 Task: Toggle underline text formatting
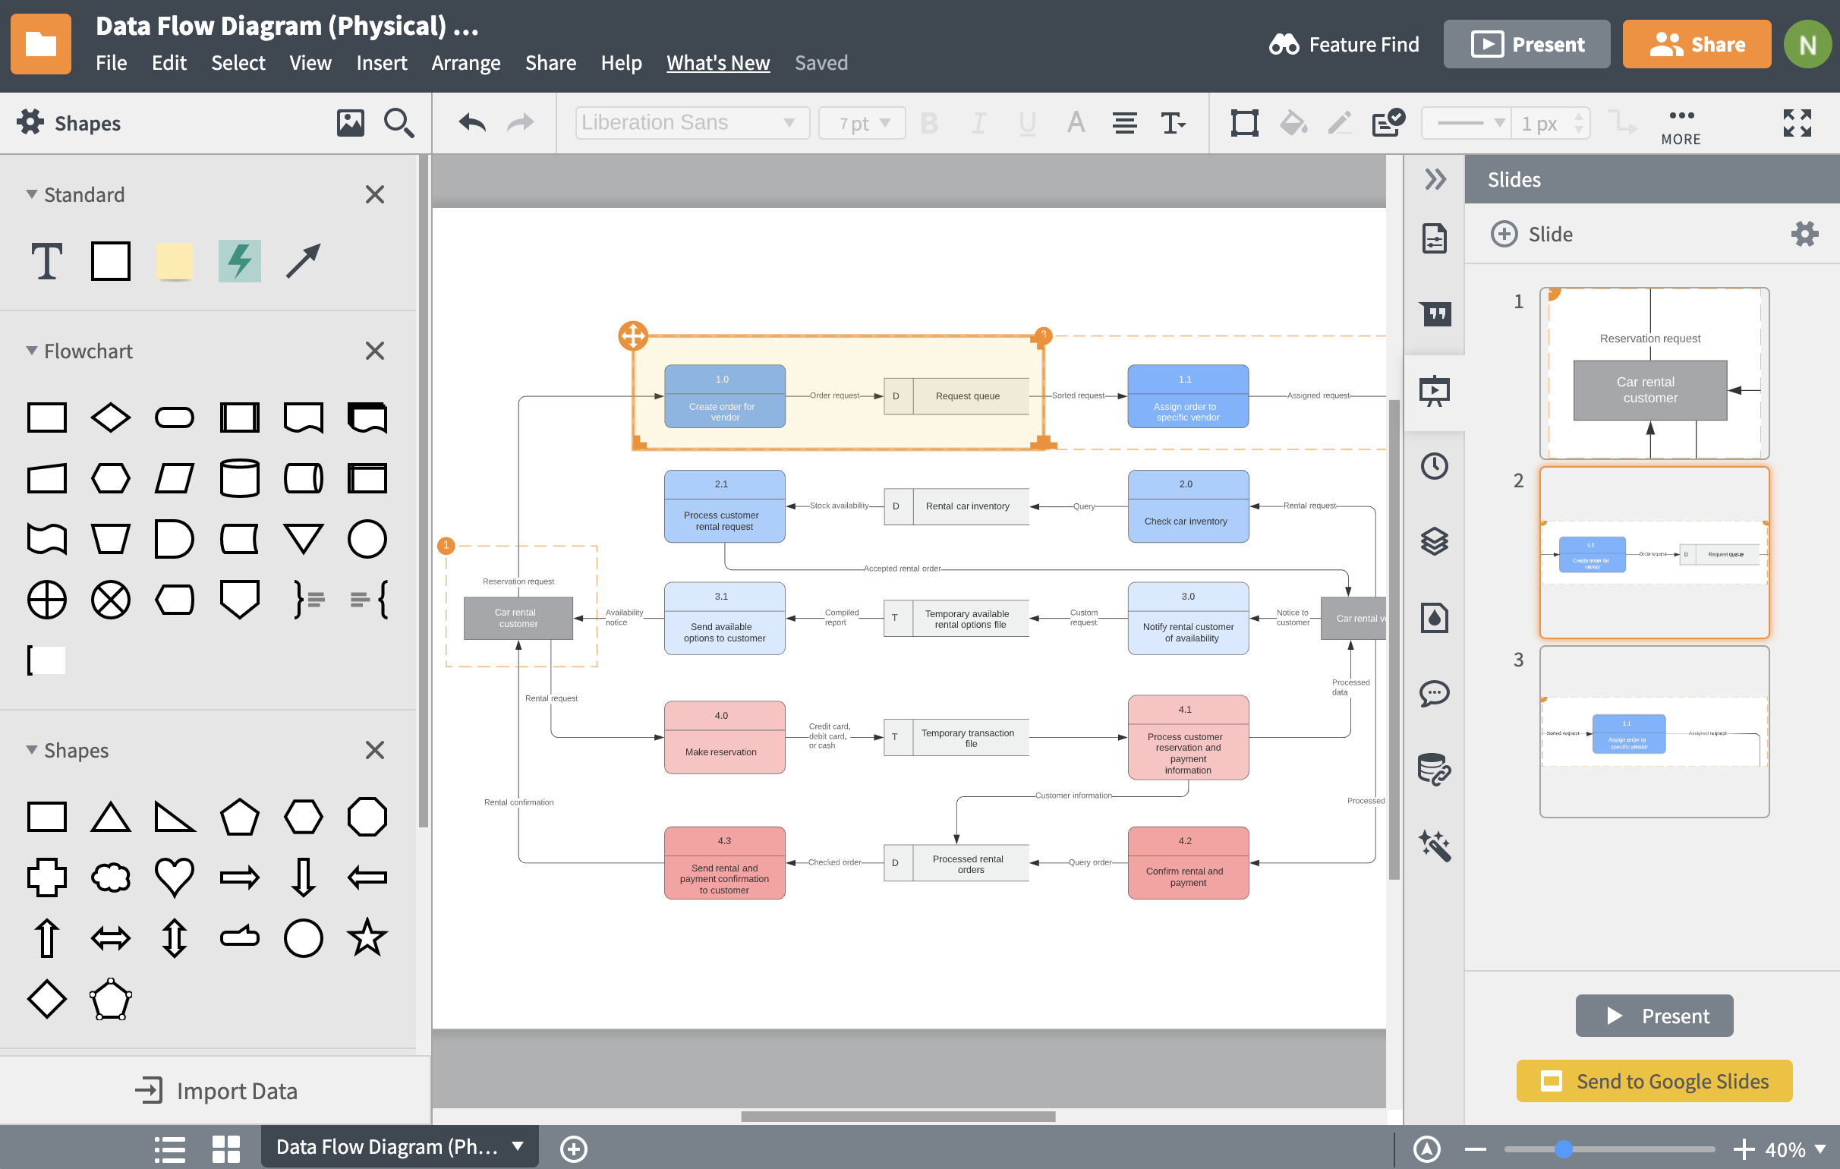pos(1027,122)
